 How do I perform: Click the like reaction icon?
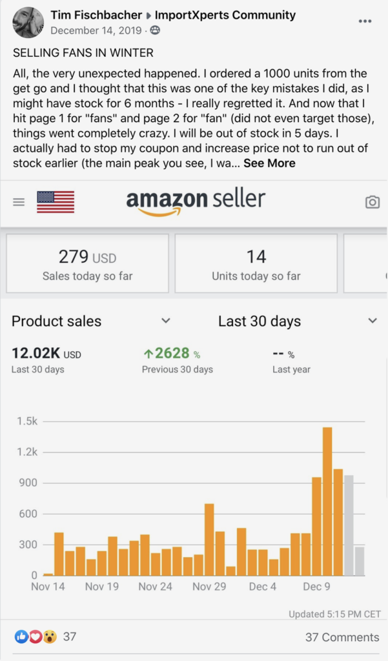[21, 636]
